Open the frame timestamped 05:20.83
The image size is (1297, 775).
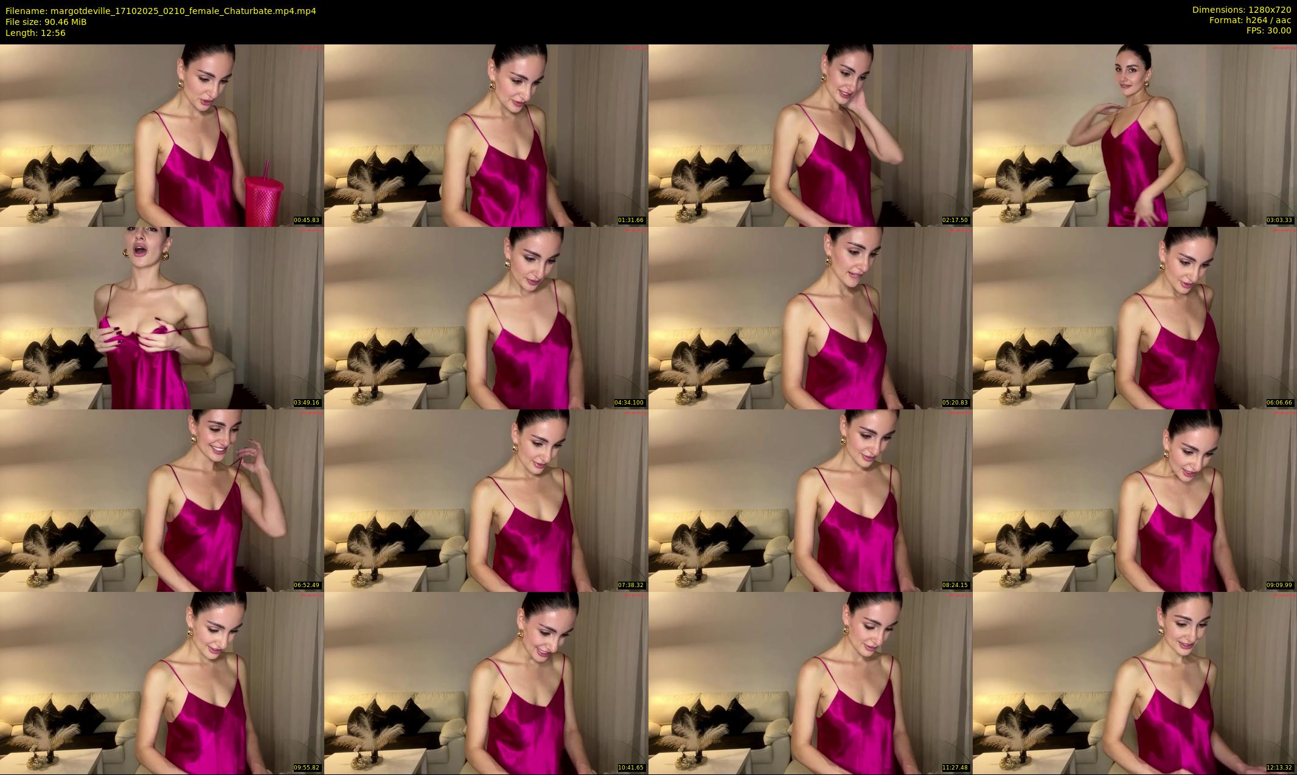pyautogui.click(x=810, y=318)
